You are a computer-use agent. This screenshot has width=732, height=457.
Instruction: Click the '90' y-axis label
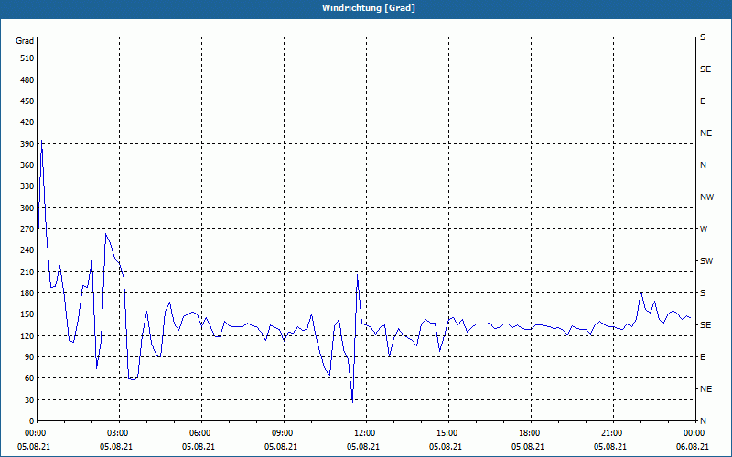(x=29, y=357)
